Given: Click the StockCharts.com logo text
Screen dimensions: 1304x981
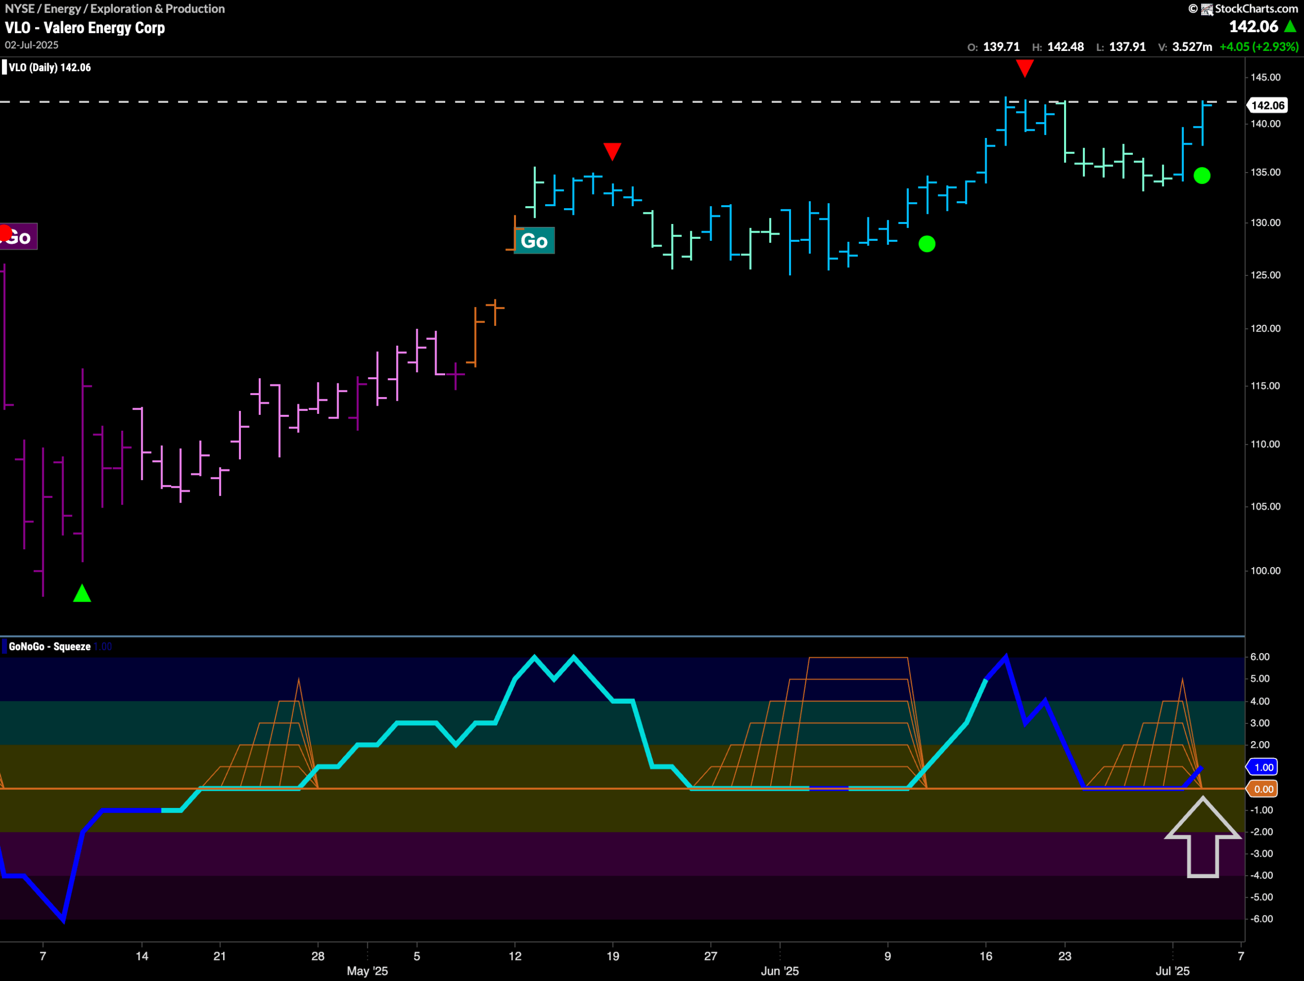Looking at the screenshot, I should (1256, 8).
